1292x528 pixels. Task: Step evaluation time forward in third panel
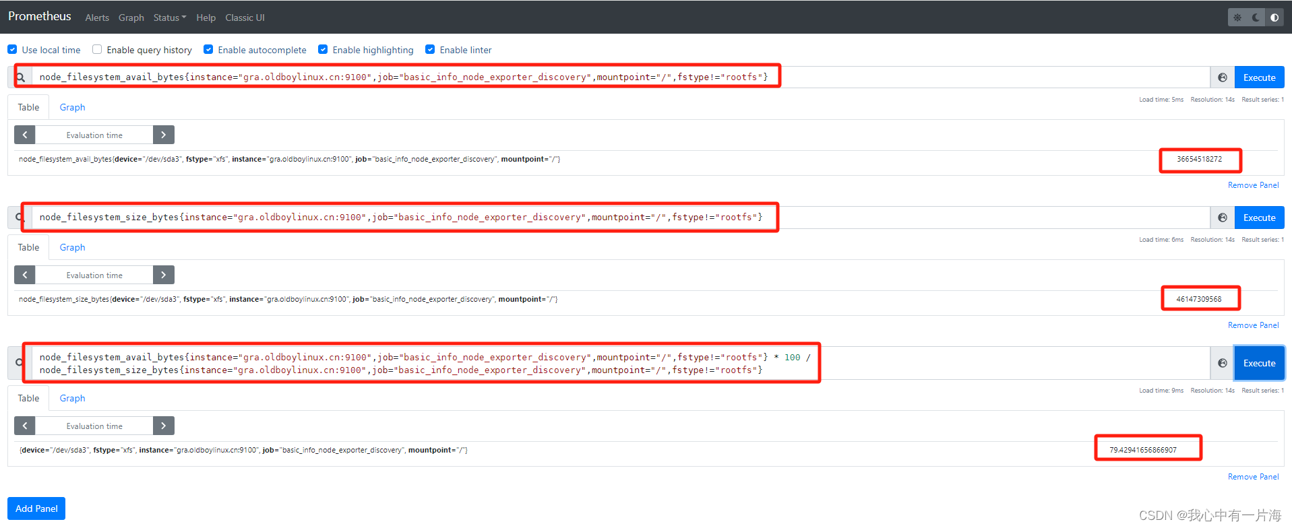[x=164, y=426]
